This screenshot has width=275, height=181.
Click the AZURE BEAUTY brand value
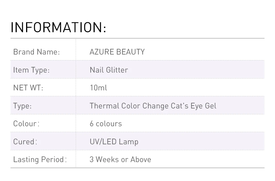[117, 52]
